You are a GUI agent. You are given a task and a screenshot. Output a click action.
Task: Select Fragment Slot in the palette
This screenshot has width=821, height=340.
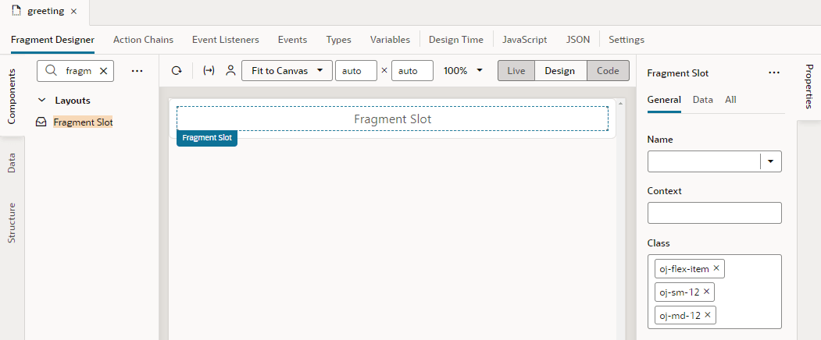point(83,122)
